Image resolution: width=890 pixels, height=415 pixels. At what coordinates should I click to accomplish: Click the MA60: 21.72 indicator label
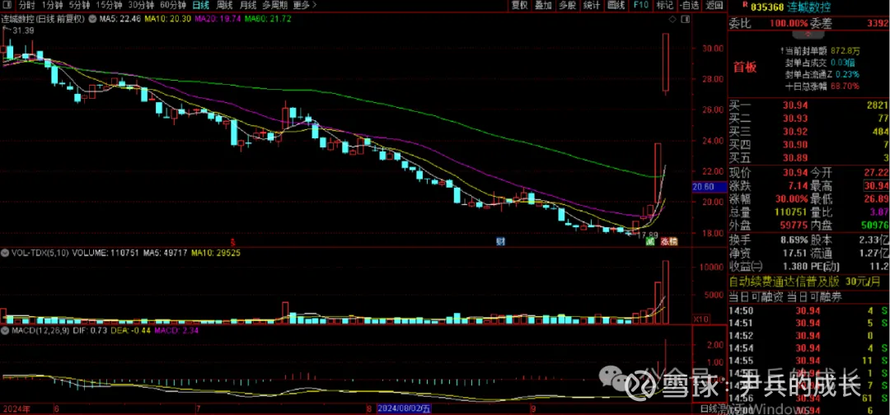click(x=269, y=19)
